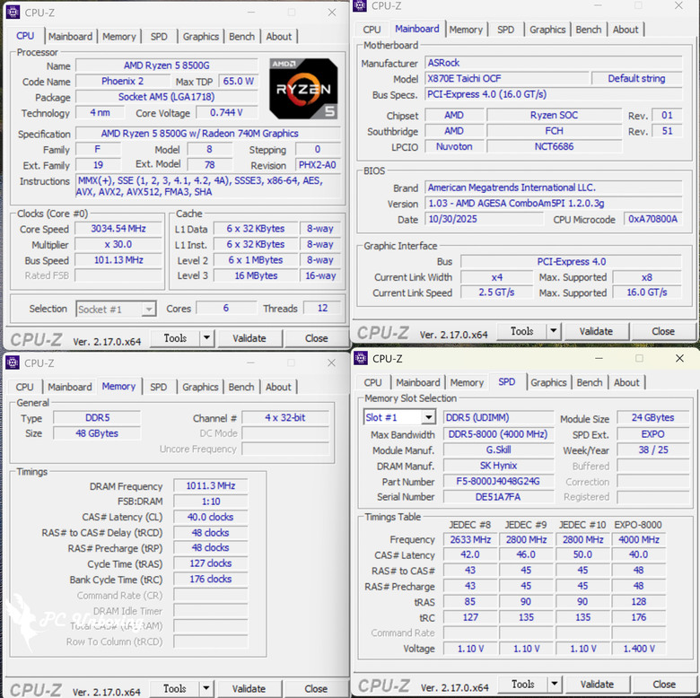Minimize the SPD CPU-Z window
The height and width of the screenshot is (698, 700).
(x=599, y=358)
